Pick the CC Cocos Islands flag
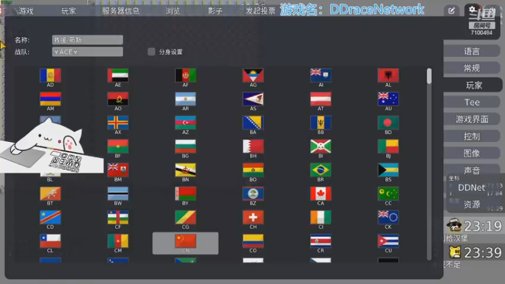505x284 pixels. coord(388,194)
